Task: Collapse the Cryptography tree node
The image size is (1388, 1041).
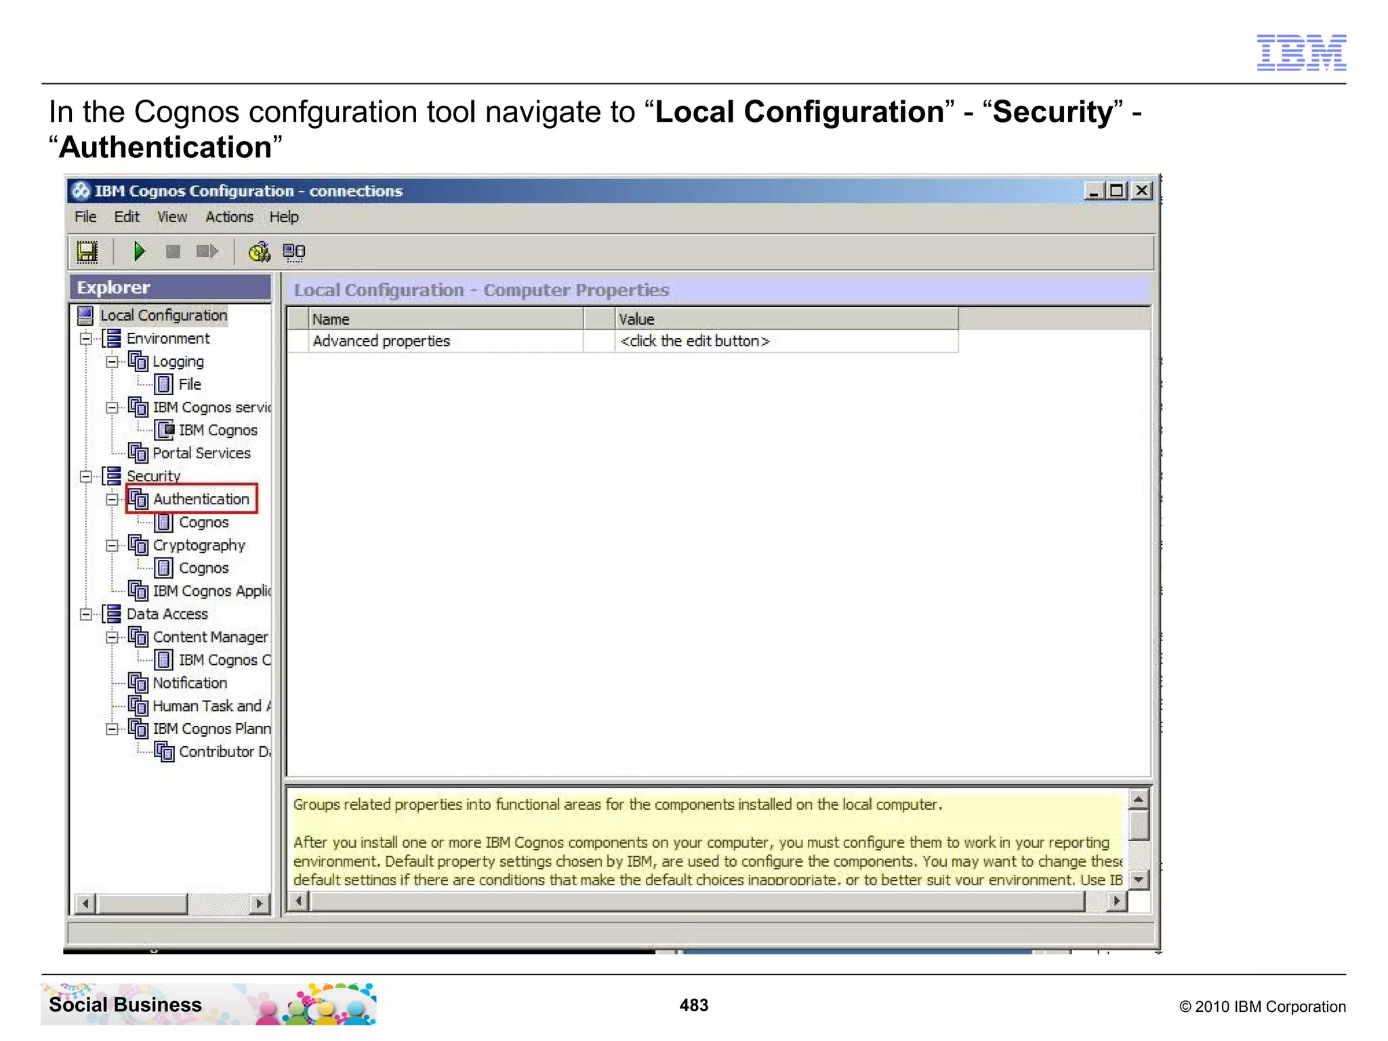Action: point(112,546)
